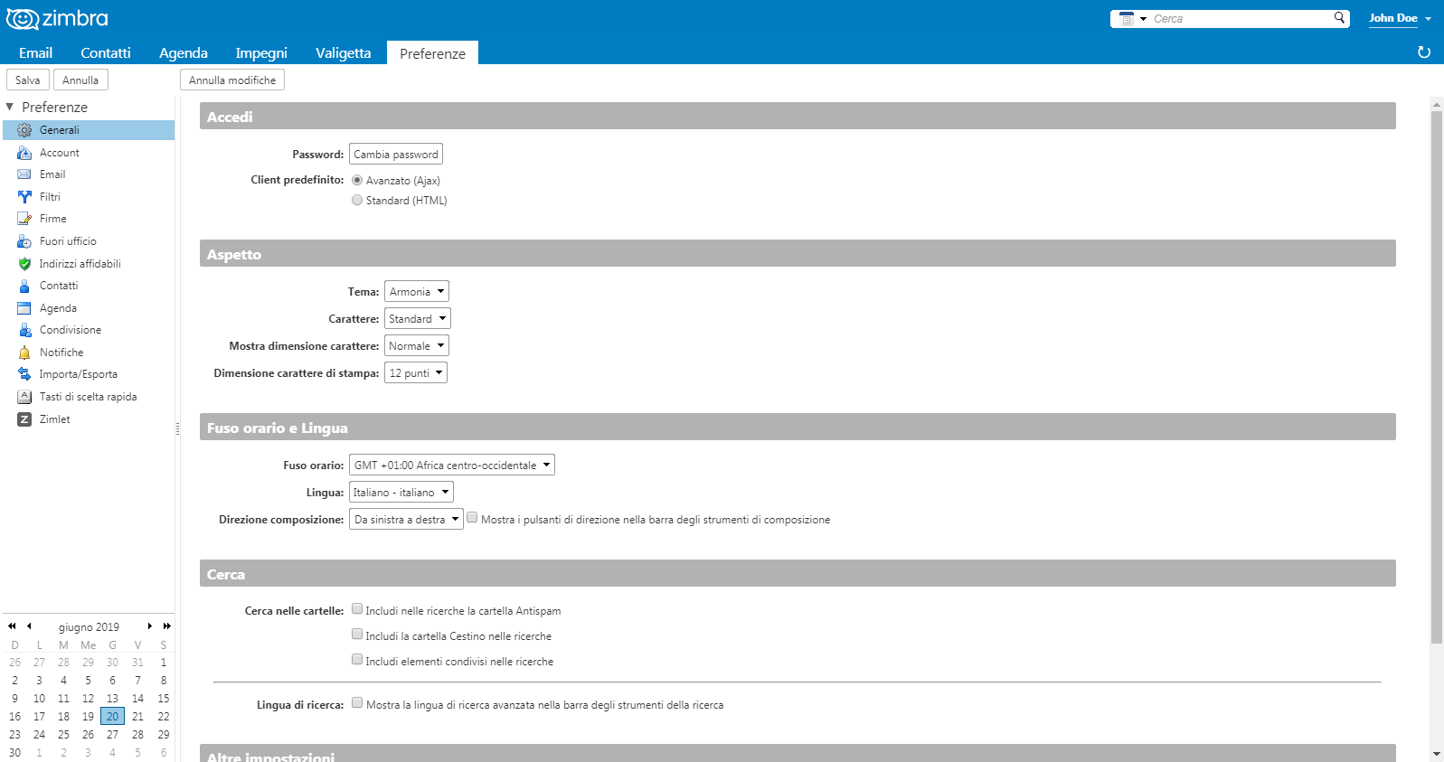Click the Importa/Esporta arrows icon
This screenshot has width=1444, height=762.
(24, 374)
